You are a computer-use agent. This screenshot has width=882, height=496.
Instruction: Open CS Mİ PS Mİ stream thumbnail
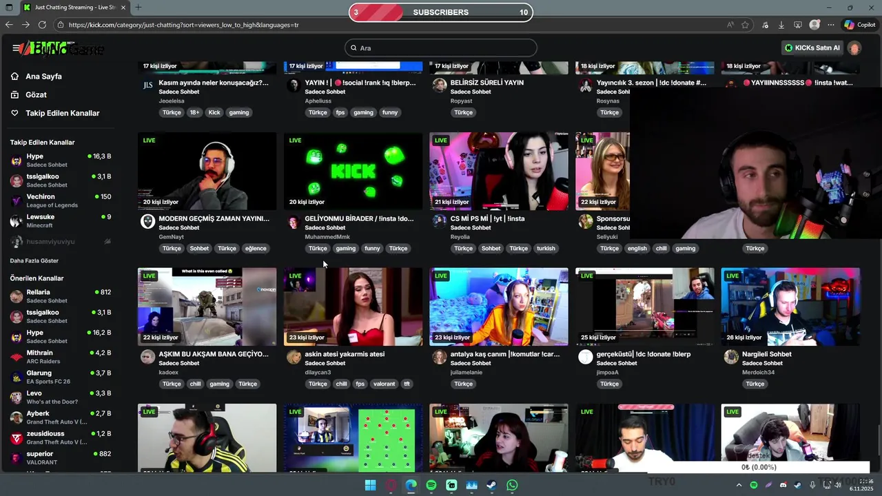point(499,171)
